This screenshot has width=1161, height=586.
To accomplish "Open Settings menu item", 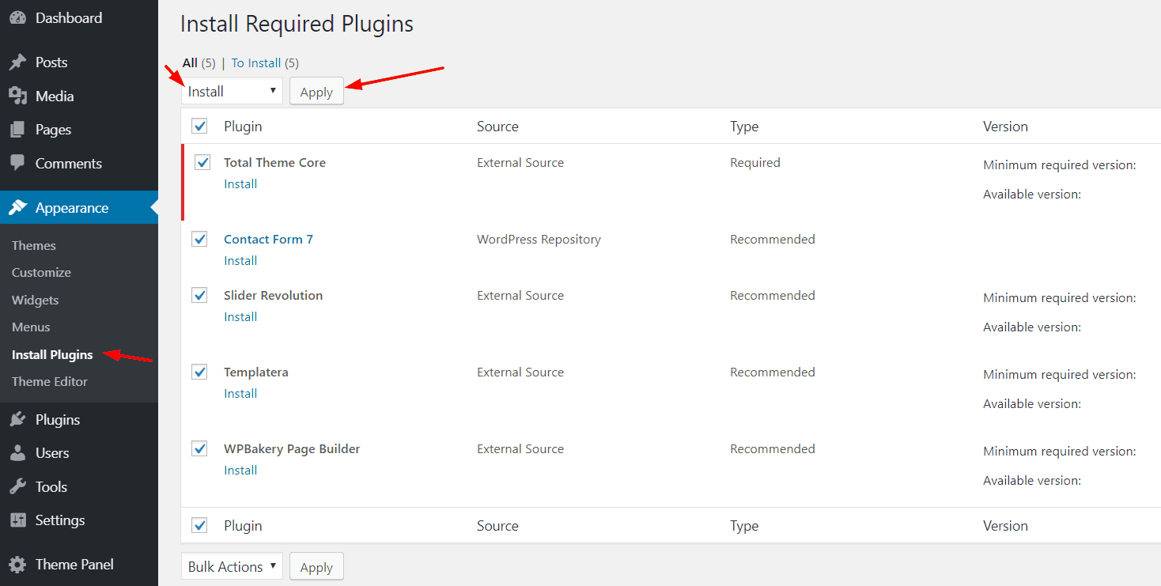I will (79, 520).
